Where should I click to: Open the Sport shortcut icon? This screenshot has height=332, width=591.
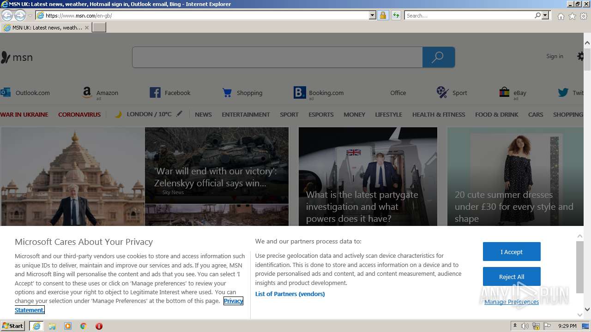(443, 93)
